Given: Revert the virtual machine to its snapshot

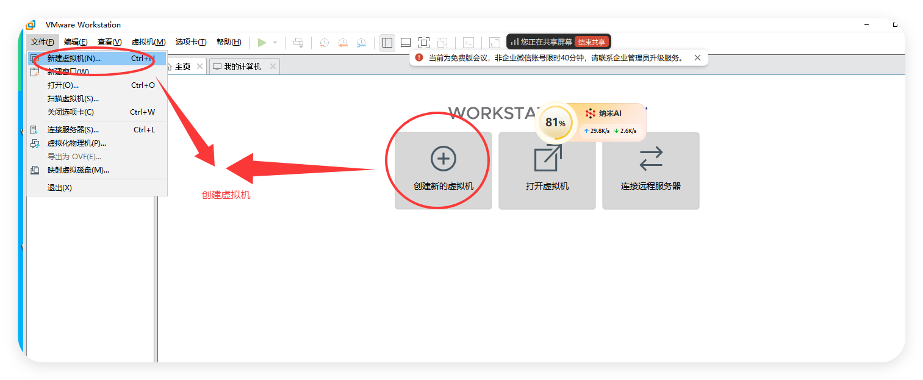Looking at the screenshot, I should click(x=343, y=42).
